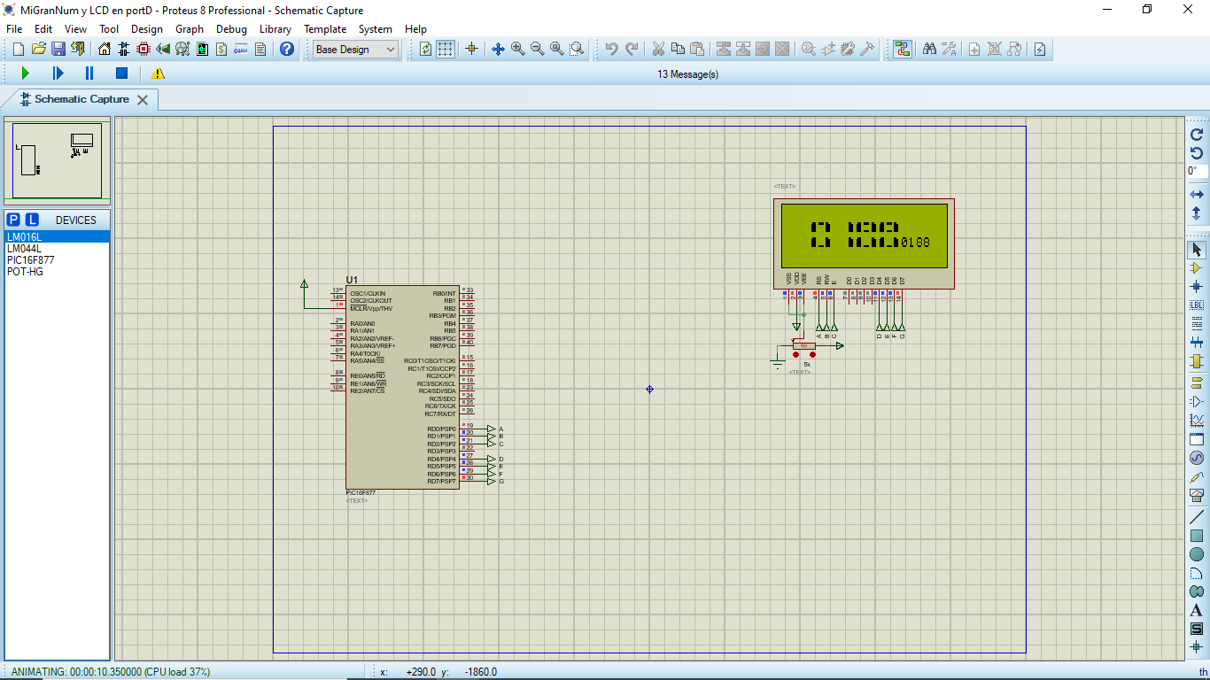Open the View menu
Image resolution: width=1210 pixels, height=680 pixels.
(x=75, y=29)
